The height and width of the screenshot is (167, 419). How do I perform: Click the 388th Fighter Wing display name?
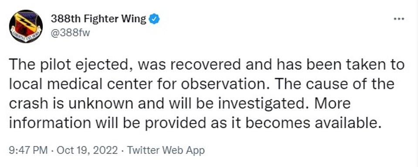click(98, 20)
